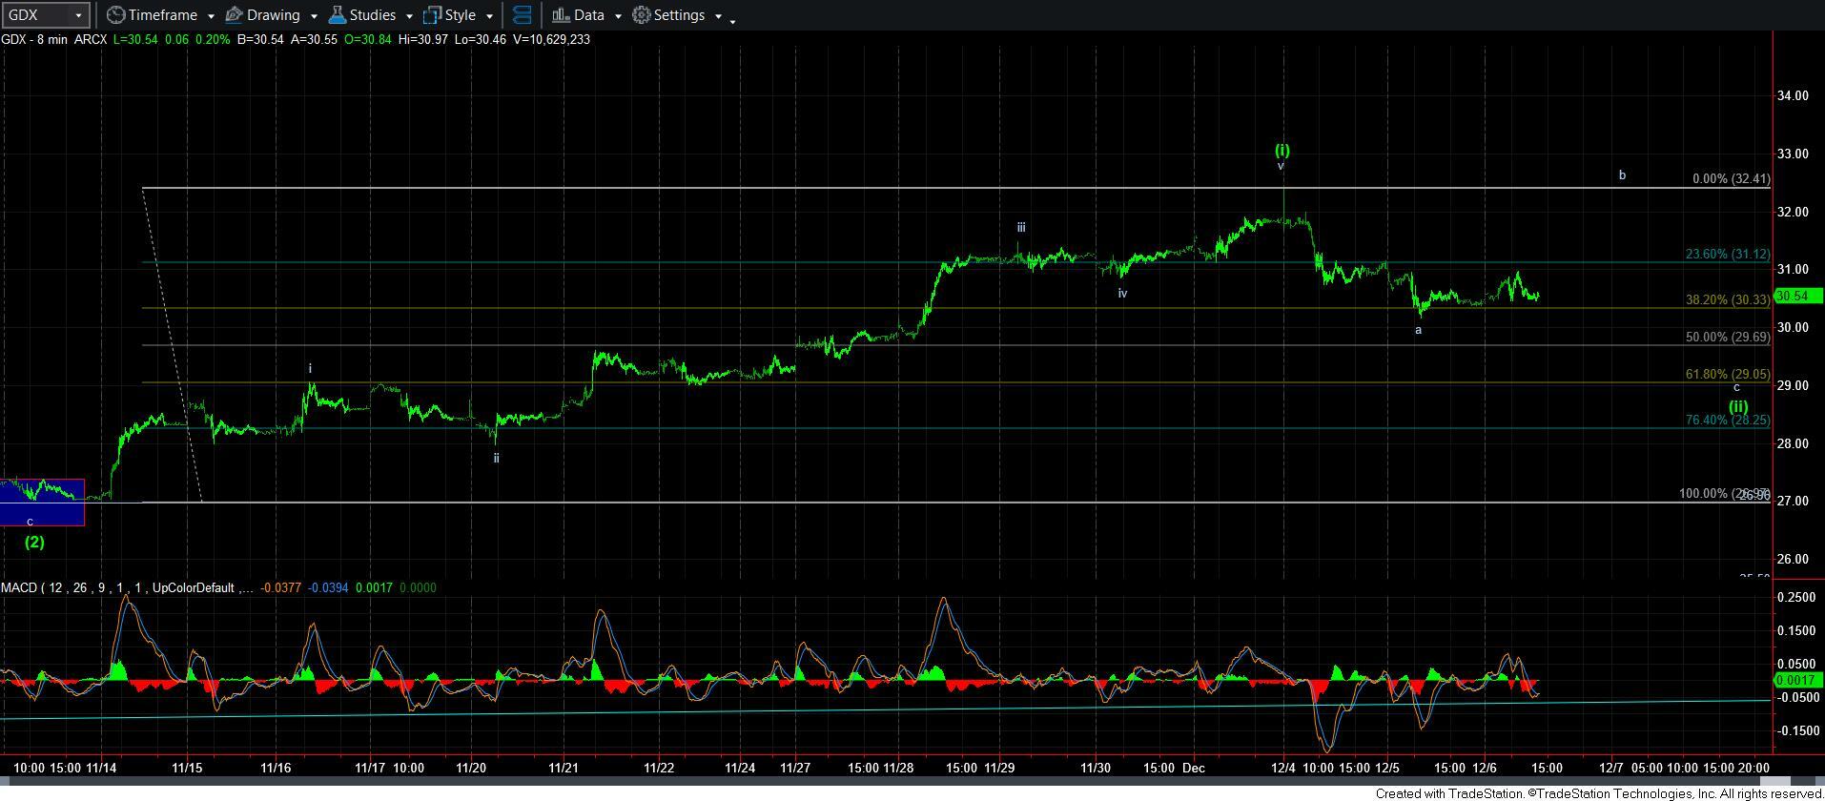Click the 'B=30.54' bid text
1825x801 pixels.
[259, 39]
